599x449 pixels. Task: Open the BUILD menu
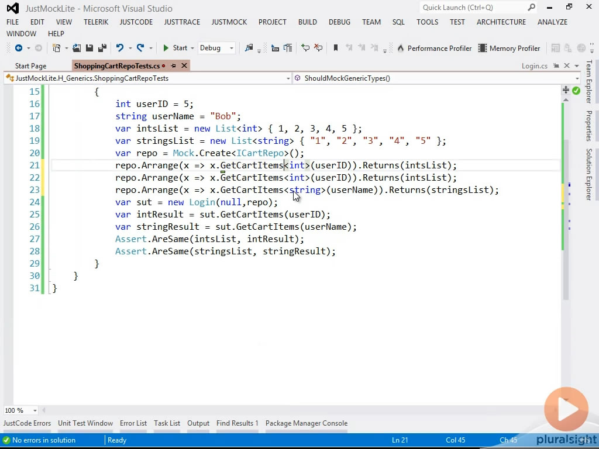[x=308, y=22]
